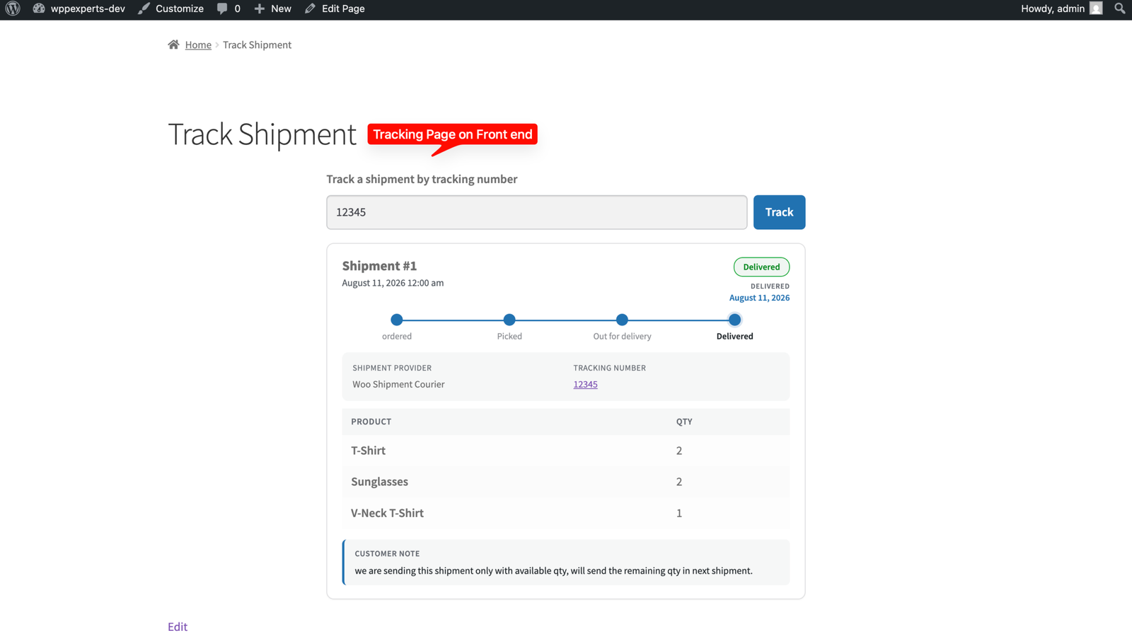Click 'Track a shipment by tracking number' label

click(x=422, y=179)
